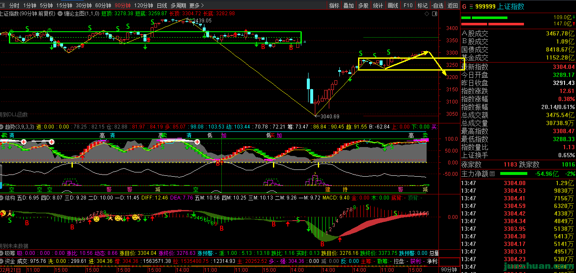Select the 60分钟 timeframe tab
The width and height of the screenshot is (576, 273).
tap(103, 5)
